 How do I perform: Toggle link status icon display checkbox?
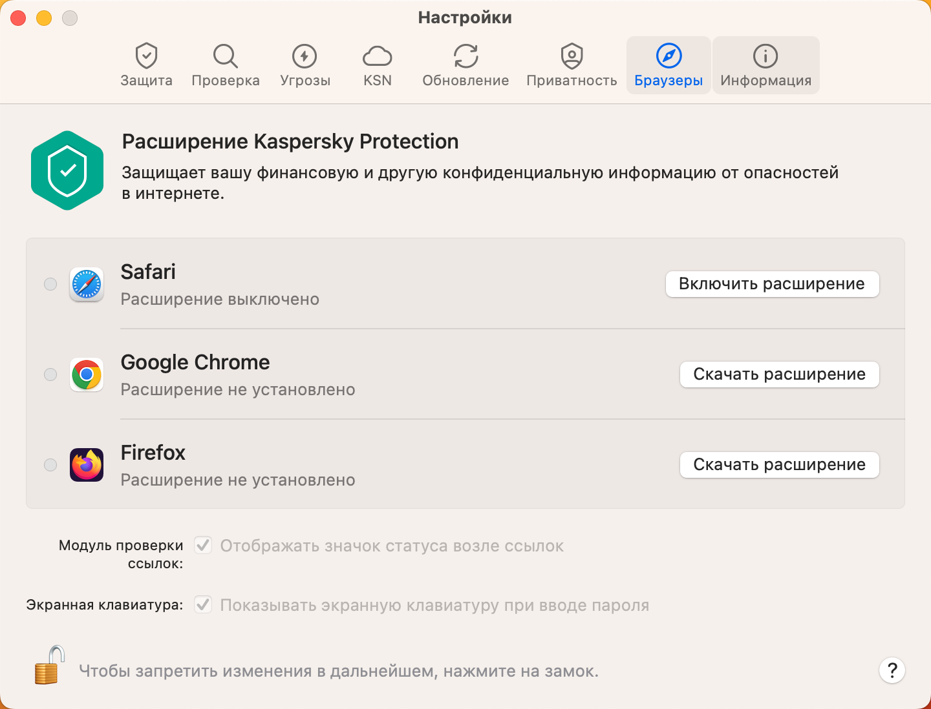pyautogui.click(x=203, y=546)
